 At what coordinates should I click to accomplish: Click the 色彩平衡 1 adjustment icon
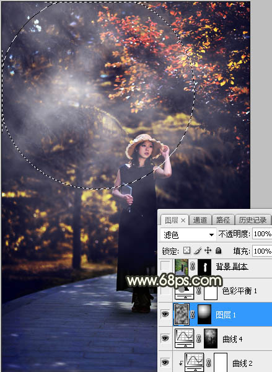point(184,291)
